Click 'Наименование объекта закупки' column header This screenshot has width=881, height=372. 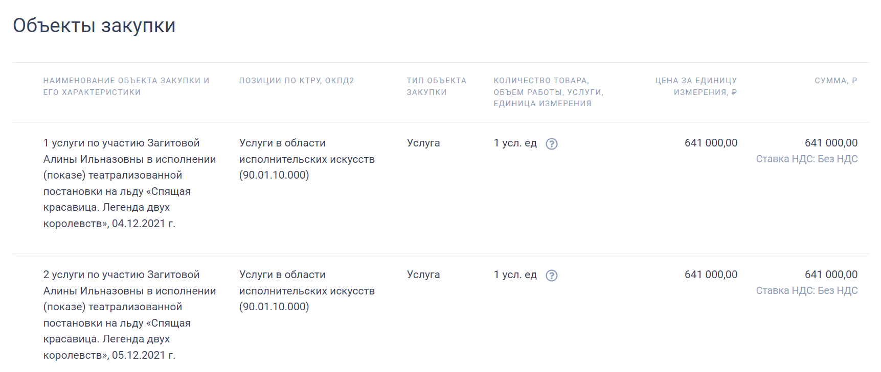126,86
